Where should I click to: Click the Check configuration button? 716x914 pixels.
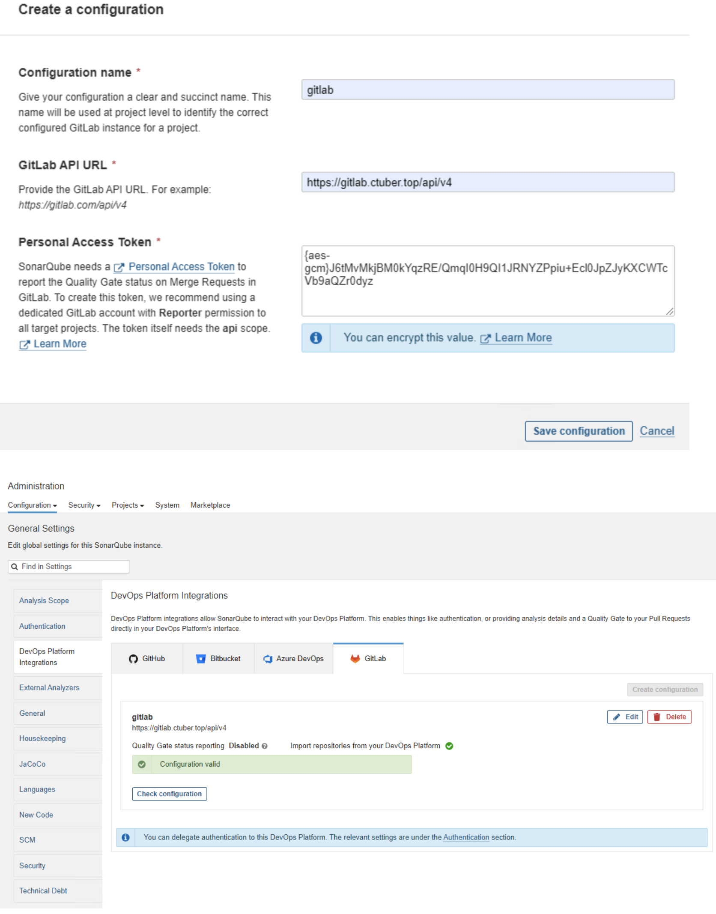coord(169,794)
